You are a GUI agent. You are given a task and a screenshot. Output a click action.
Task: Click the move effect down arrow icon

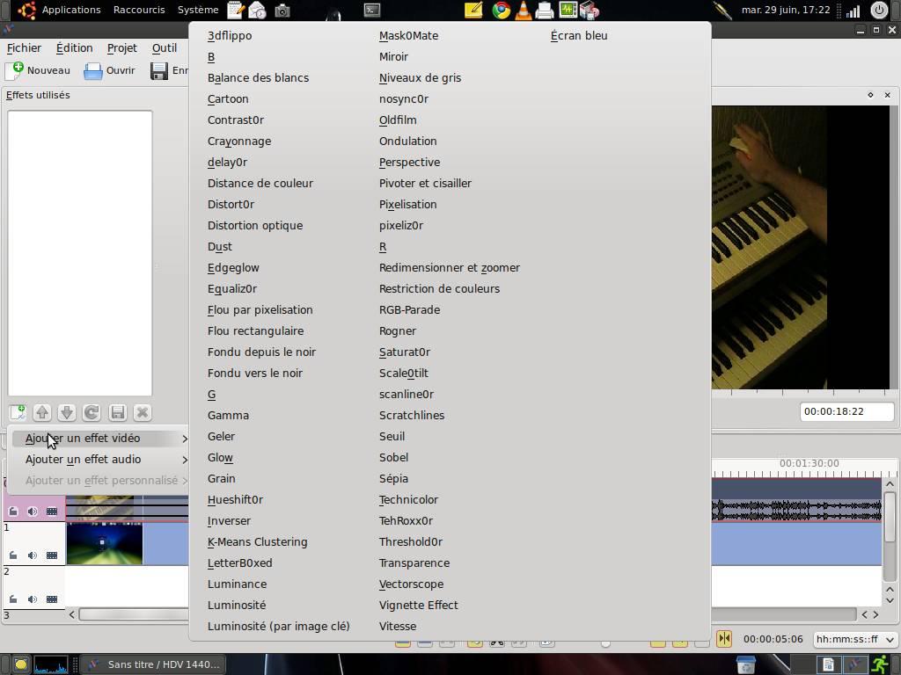click(66, 411)
